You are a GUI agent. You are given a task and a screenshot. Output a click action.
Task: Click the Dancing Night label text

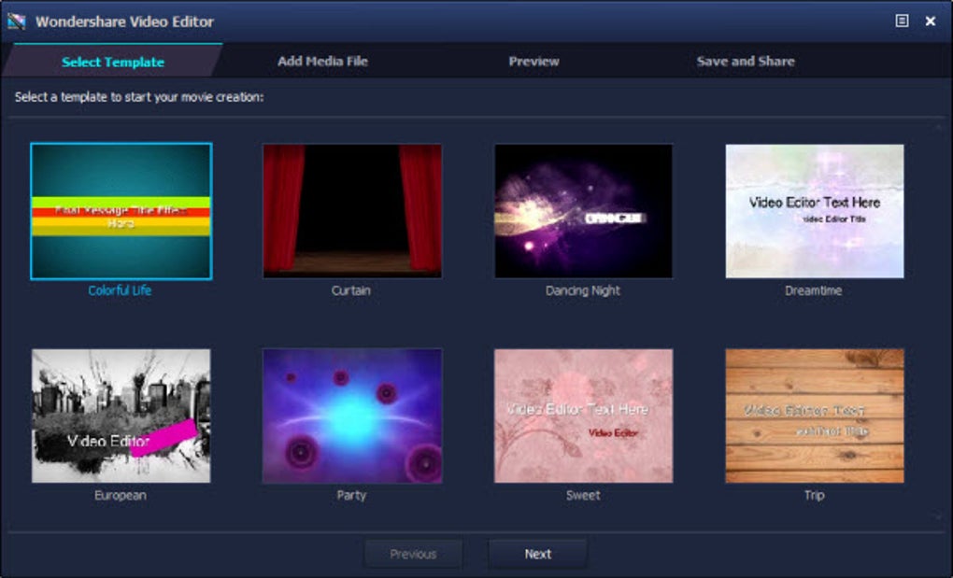pos(582,290)
